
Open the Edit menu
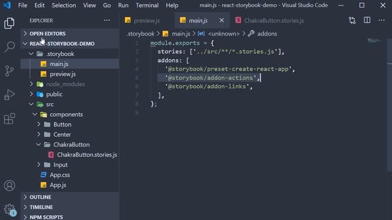[x=39, y=5]
